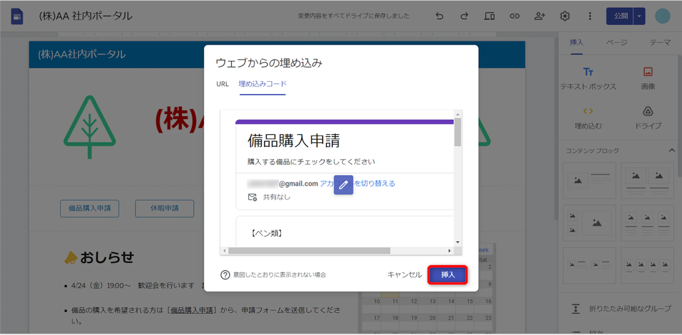Click the アカウントを切り替える link
This screenshot has height=335, width=682.
coord(375,183)
